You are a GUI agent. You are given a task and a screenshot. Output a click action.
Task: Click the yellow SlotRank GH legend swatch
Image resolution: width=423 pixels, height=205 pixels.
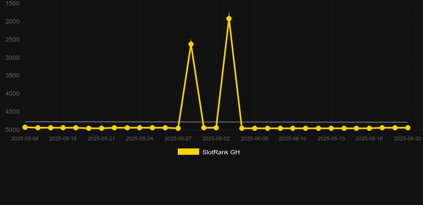point(188,152)
